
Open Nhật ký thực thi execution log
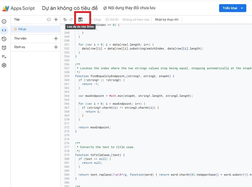click(x=166, y=19)
